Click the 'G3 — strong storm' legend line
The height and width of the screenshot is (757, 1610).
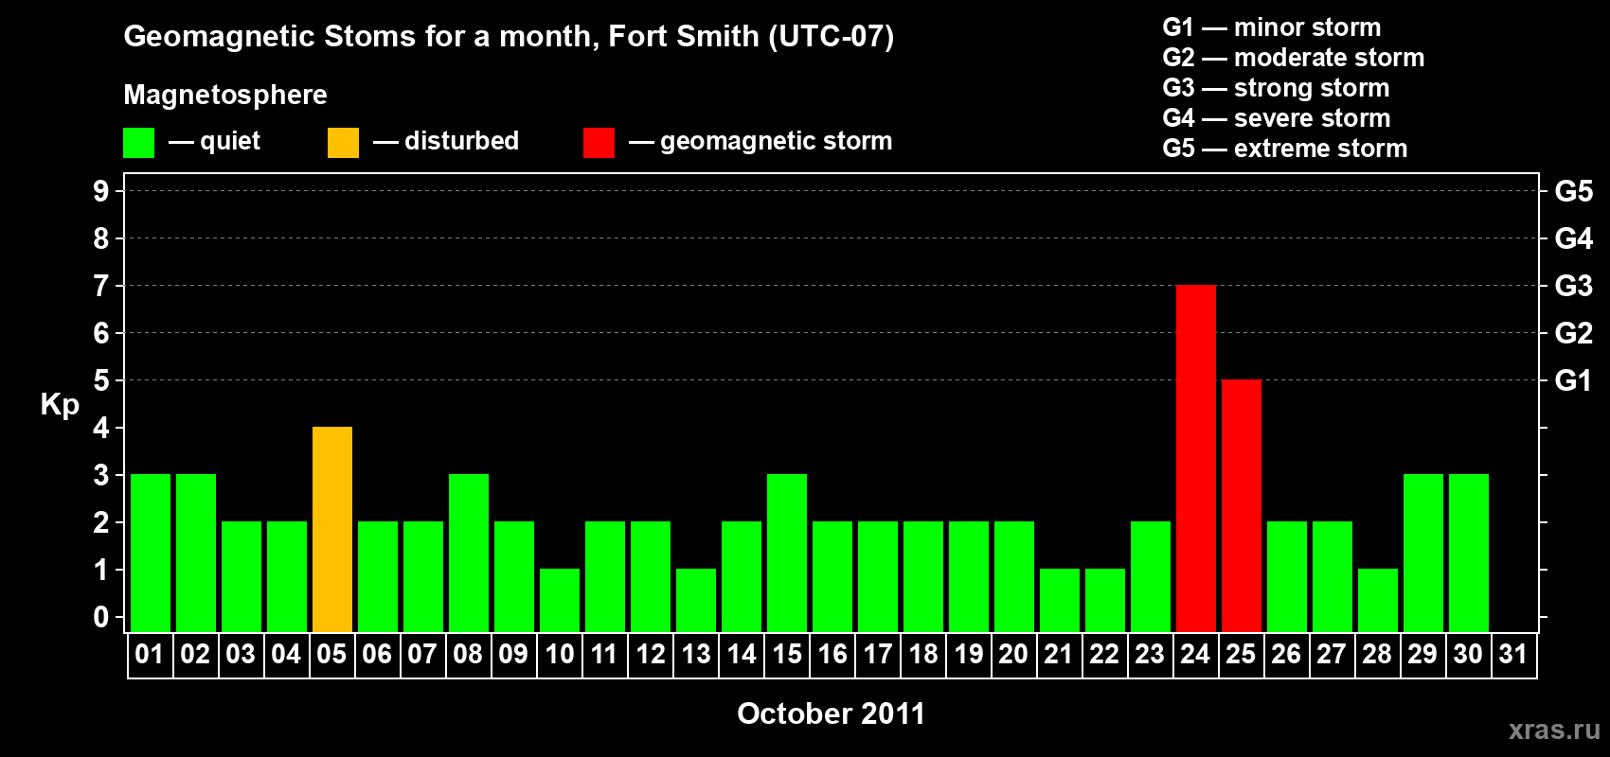[1276, 88]
